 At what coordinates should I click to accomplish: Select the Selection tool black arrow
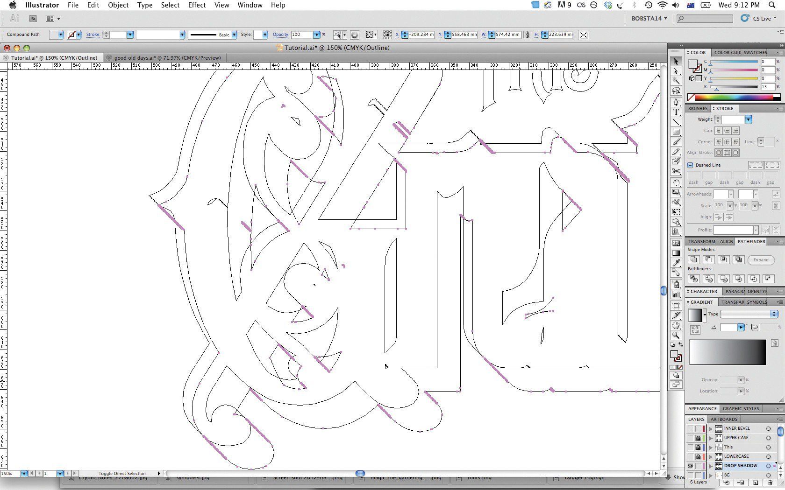[676, 62]
